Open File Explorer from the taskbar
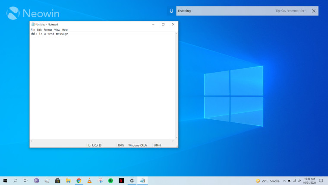The width and height of the screenshot is (328, 185). 68,181
